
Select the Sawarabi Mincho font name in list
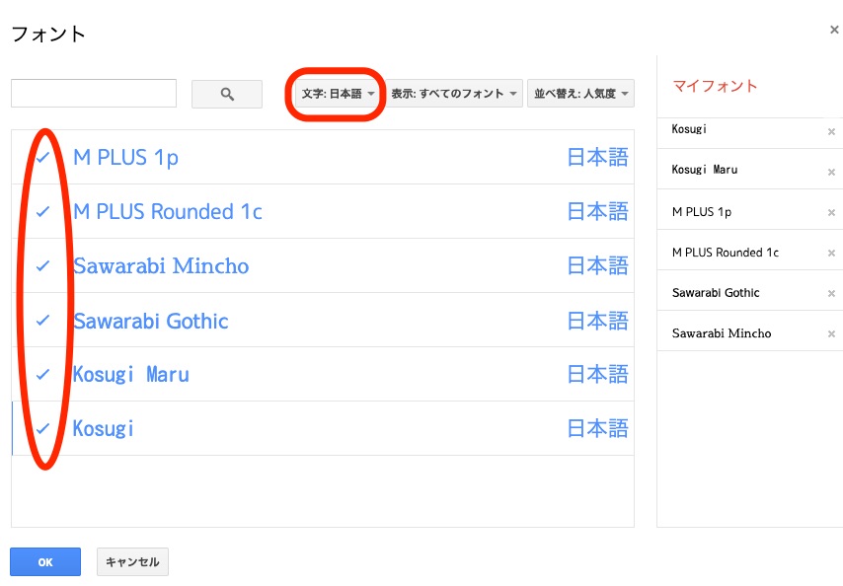click(x=161, y=266)
